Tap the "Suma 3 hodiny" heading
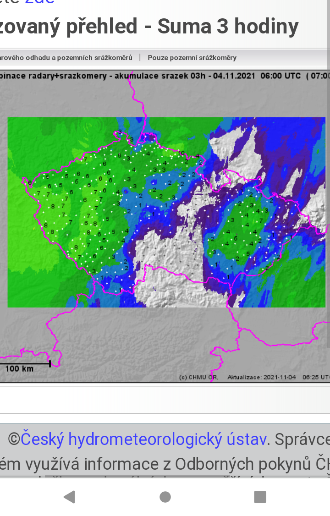 [x=228, y=27]
